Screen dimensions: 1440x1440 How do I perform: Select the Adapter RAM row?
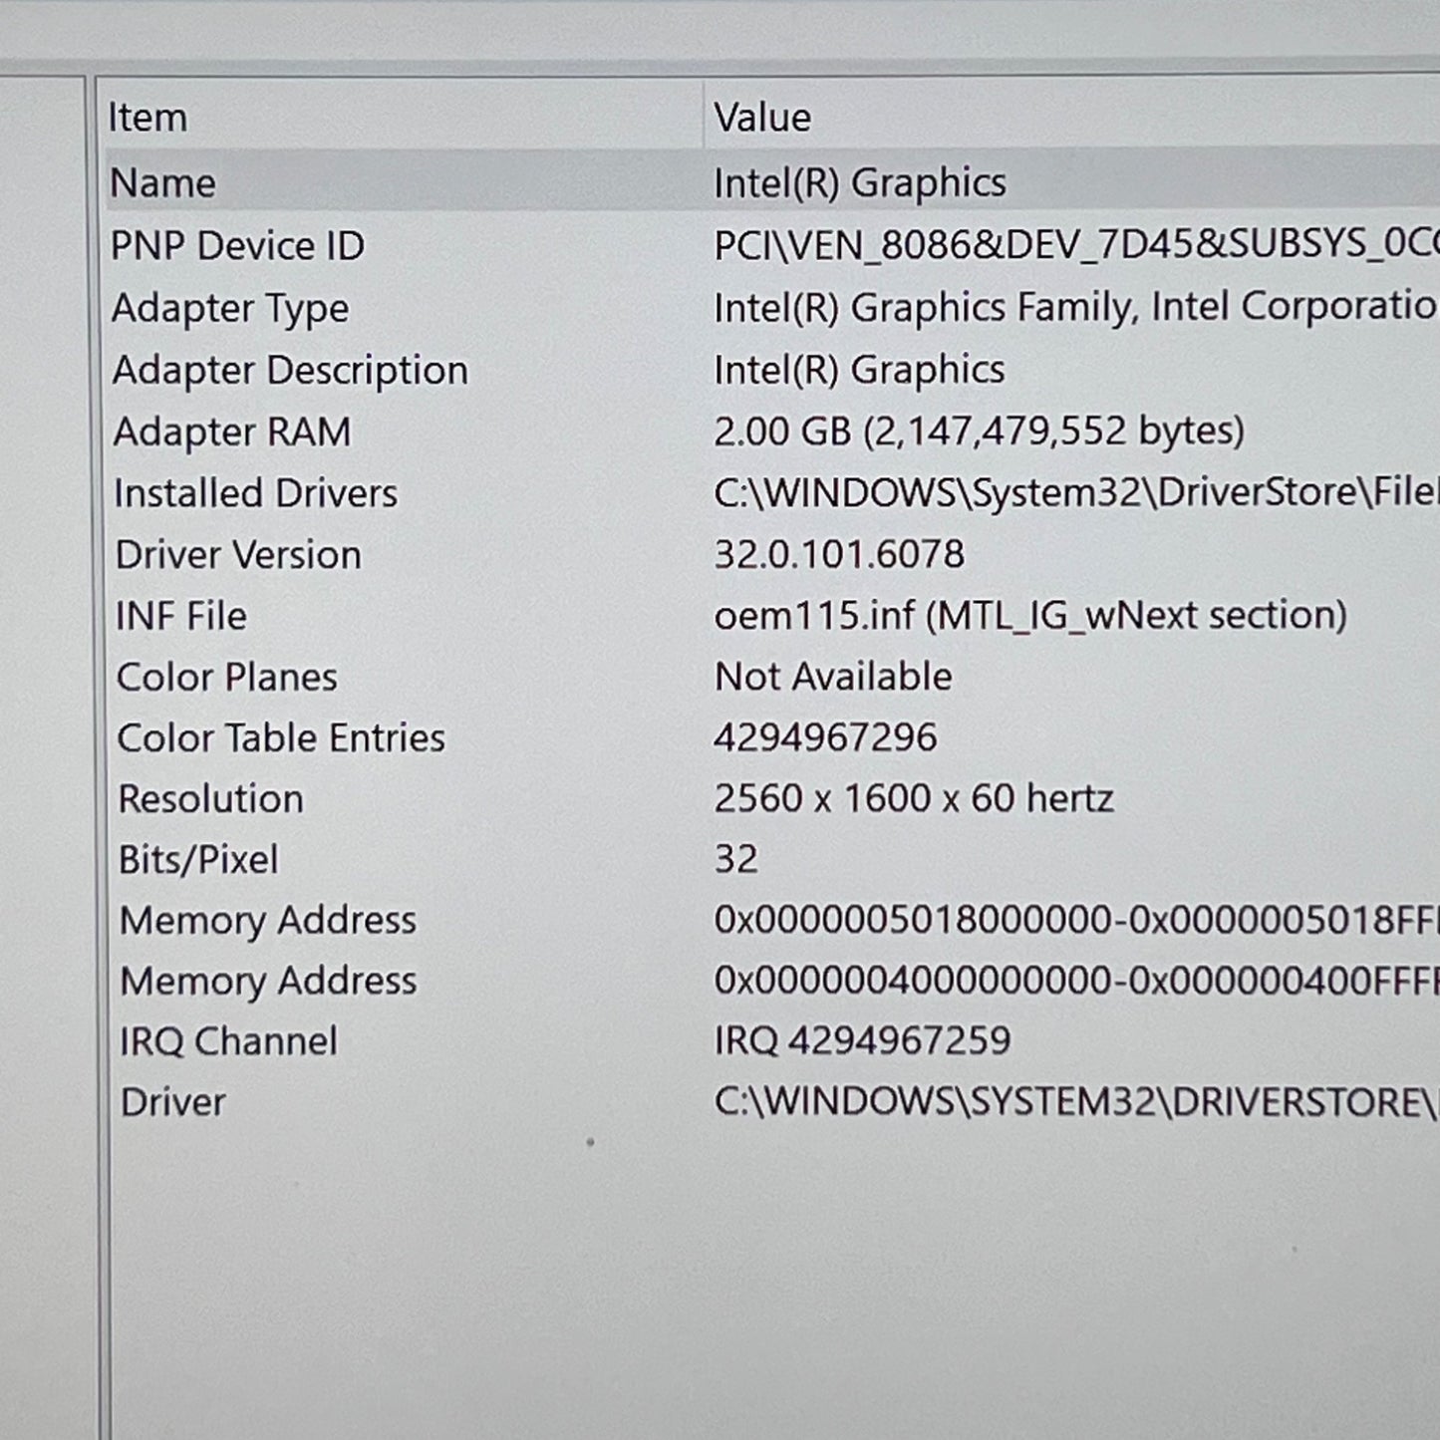[x=232, y=432]
